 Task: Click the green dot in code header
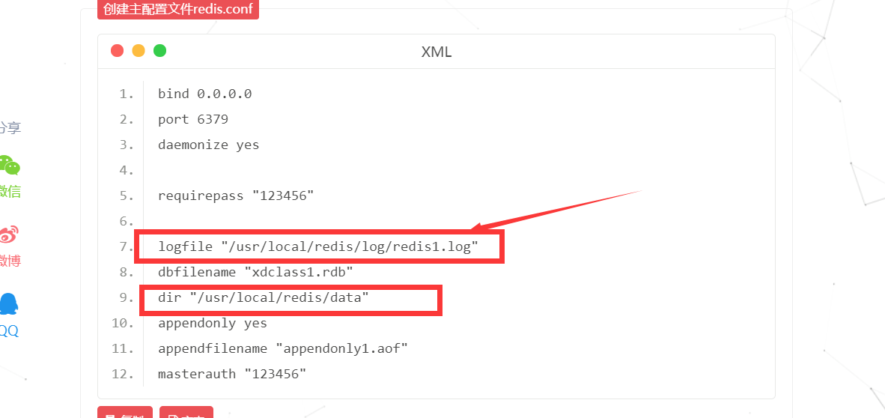(159, 51)
